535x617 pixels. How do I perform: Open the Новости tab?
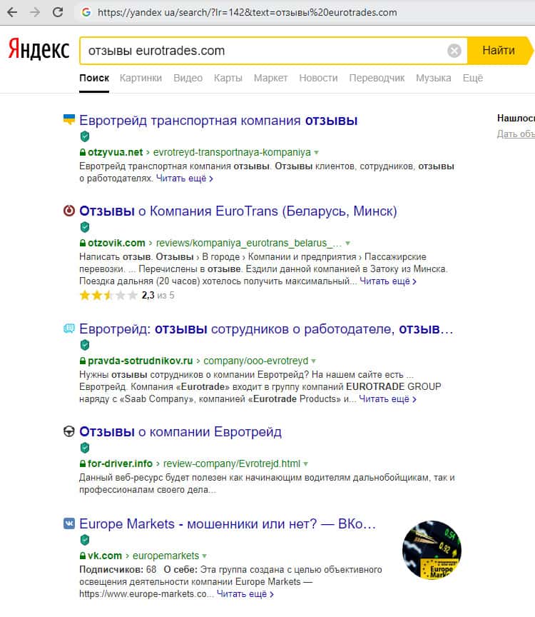[x=318, y=78]
